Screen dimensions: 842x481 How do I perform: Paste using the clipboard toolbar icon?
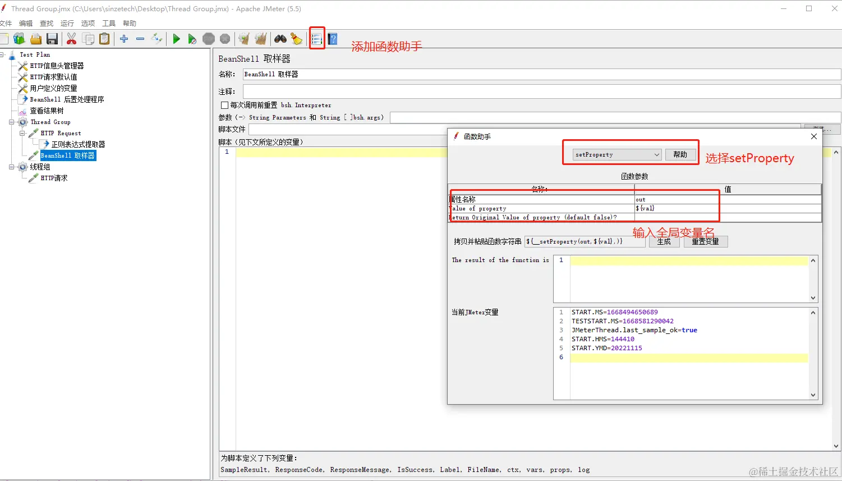(x=104, y=39)
